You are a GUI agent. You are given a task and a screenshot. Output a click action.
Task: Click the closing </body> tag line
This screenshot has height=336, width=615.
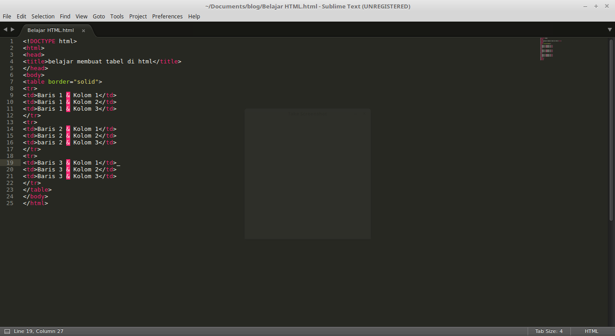pos(36,196)
